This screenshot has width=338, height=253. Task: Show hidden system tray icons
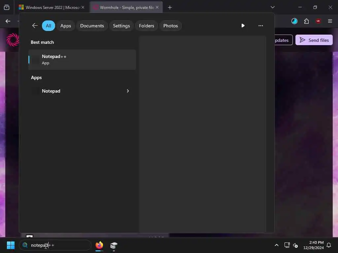(277, 245)
